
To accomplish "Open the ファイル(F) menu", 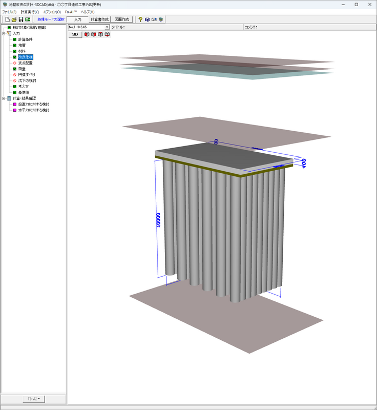I will 10,12.
